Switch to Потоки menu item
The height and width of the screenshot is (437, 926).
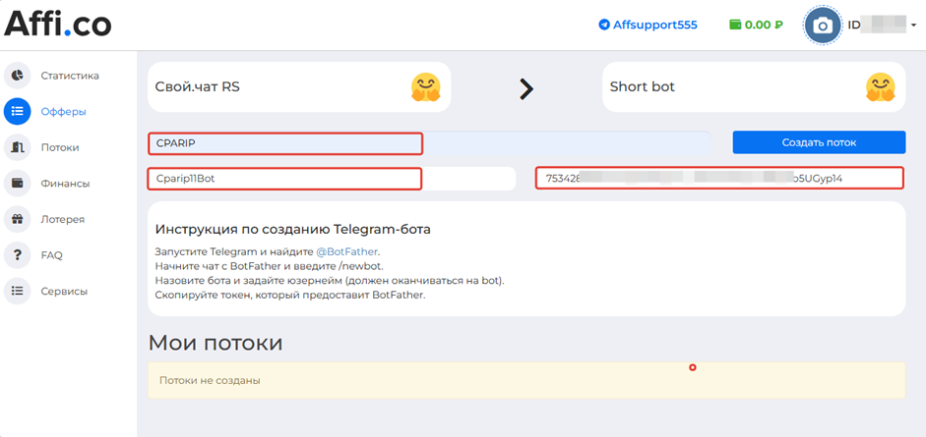(x=60, y=148)
